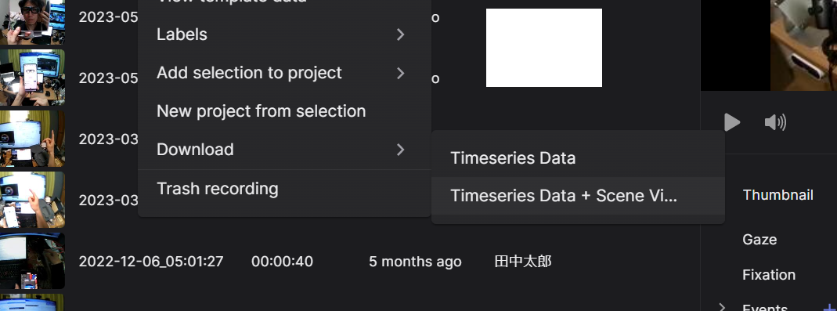Click thumbnail of person wearing glasses
837x311 pixels.
[x=33, y=22]
